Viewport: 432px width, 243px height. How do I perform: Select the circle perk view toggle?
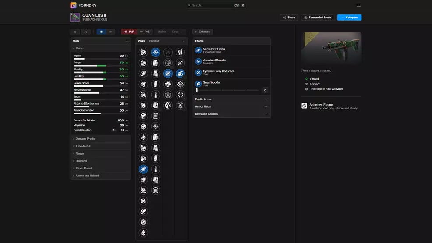(101, 32)
